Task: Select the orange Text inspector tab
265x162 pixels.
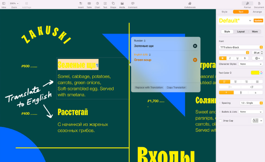Action: [x=241, y=12]
